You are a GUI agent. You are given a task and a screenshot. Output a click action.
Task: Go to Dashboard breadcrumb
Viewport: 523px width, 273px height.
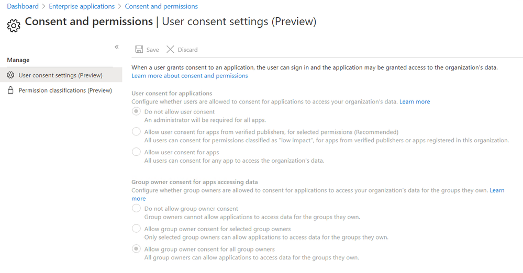coord(23,6)
